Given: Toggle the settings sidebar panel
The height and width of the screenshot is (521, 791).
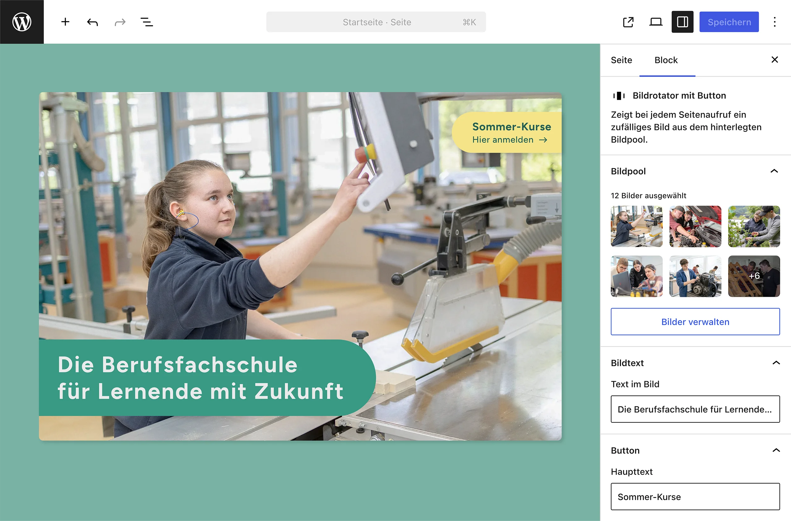Looking at the screenshot, I should point(682,22).
